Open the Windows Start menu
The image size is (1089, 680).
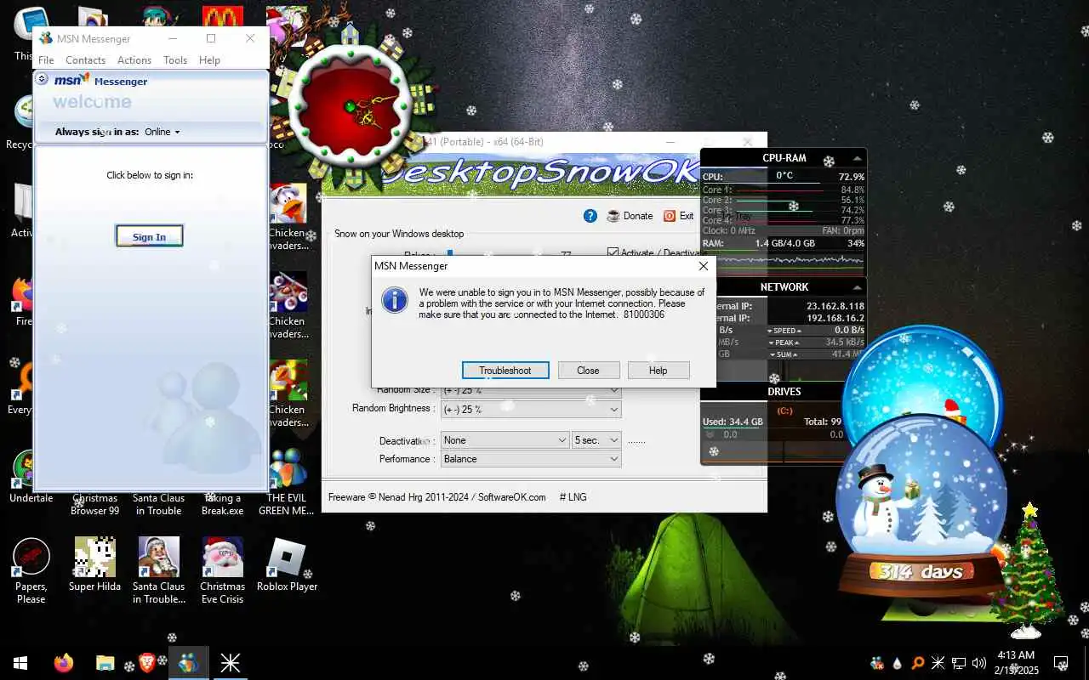[x=20, y=663]
